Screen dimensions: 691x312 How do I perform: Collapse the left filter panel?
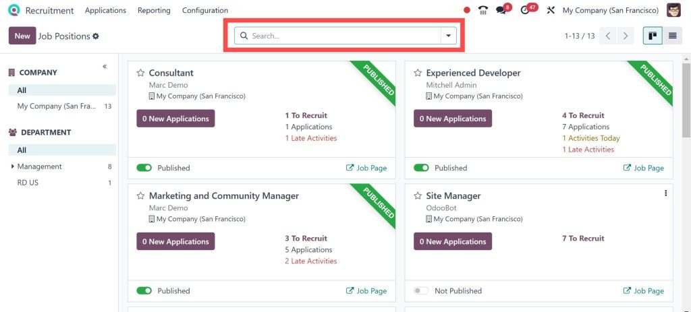pos(105,67)
